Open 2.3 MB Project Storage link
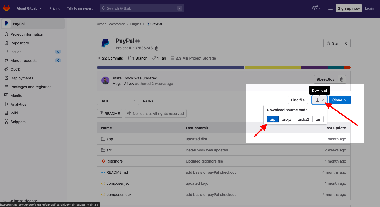 (193, 58)
